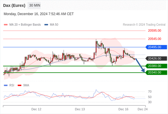Select the Dax (Eurex) chart title

[14, 5]
